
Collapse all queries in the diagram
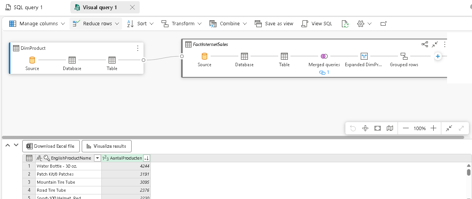pos(449,128)
